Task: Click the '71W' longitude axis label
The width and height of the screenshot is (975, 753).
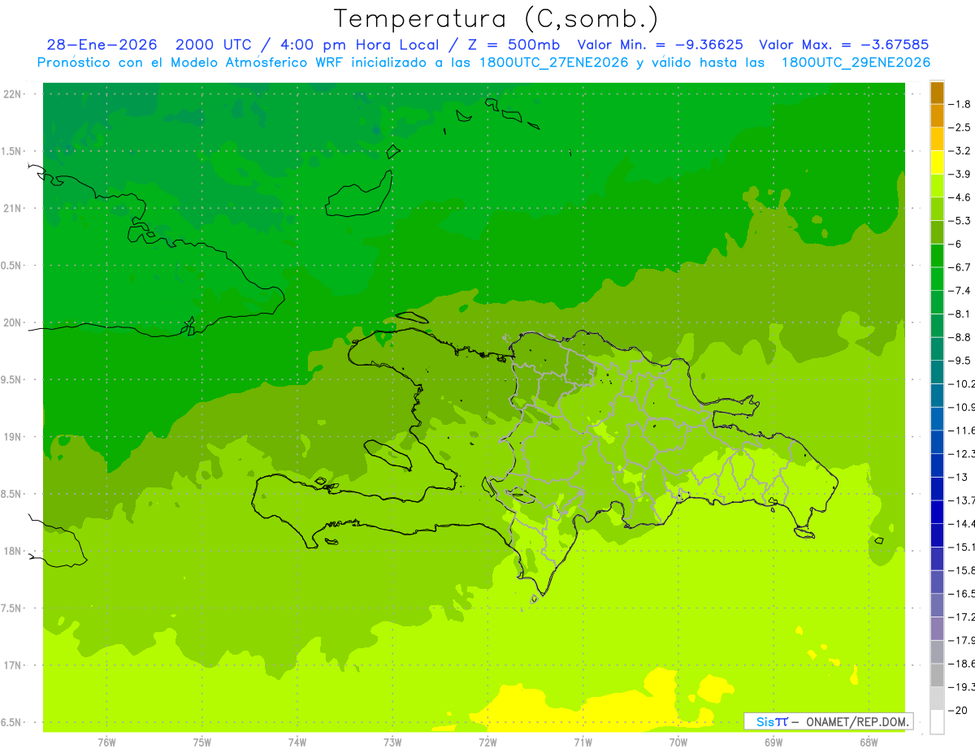Action: point(583,742)
